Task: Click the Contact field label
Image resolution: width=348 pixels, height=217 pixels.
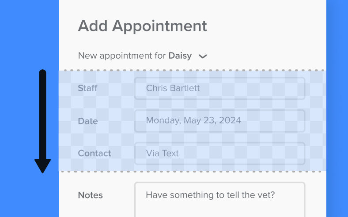Action: point(95,153)
